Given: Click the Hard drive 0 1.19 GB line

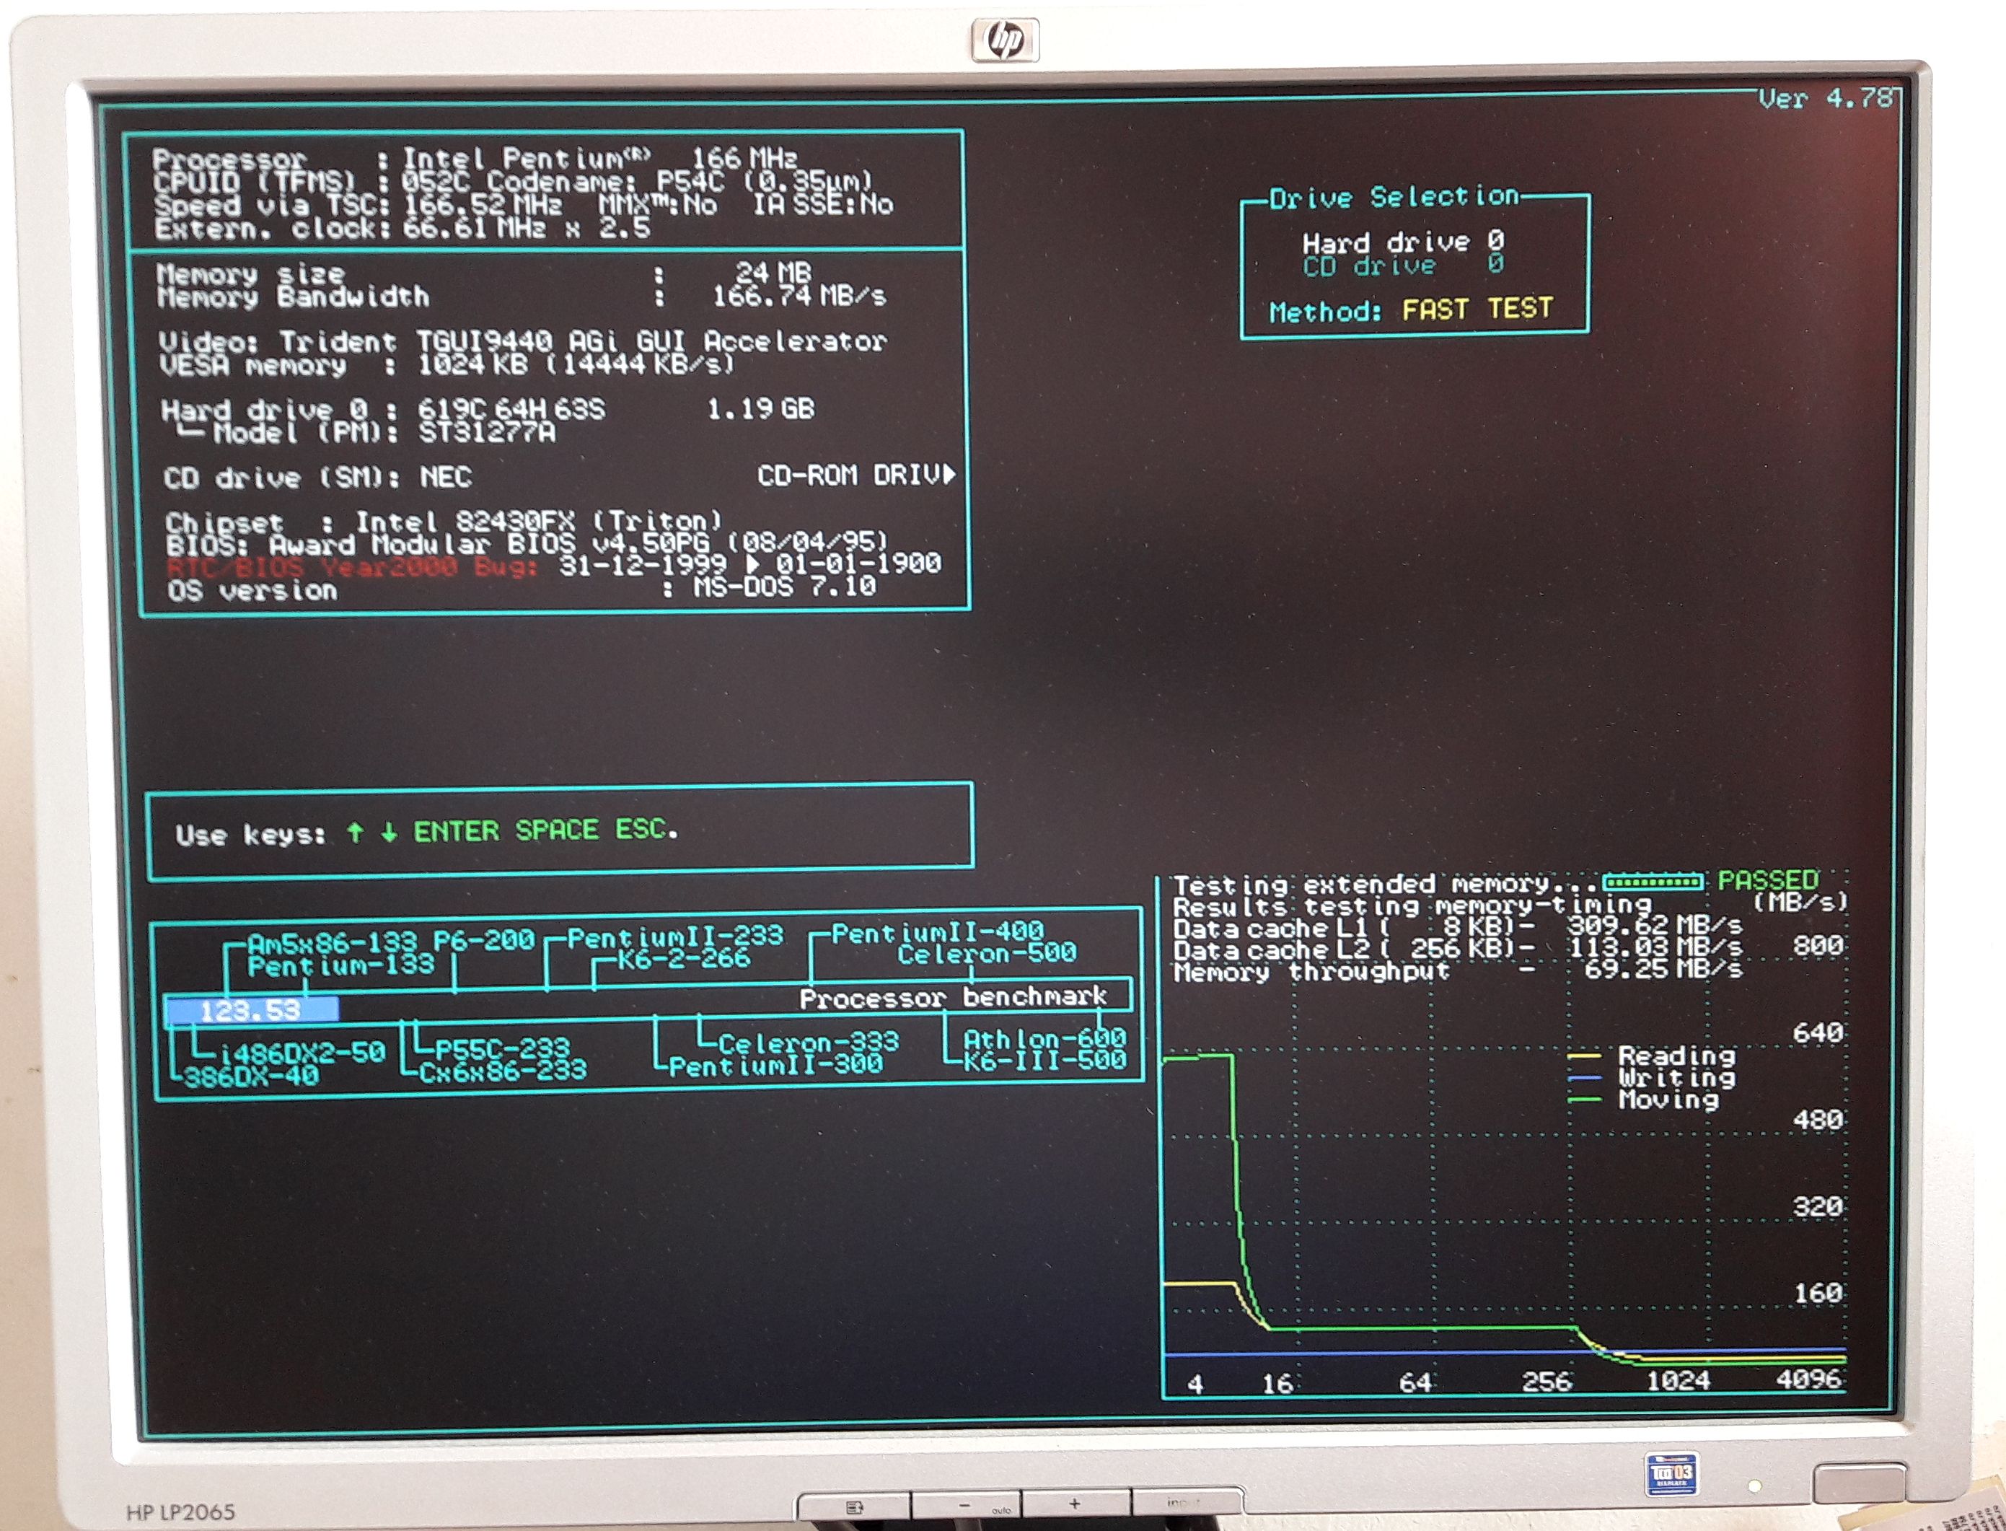Looking at the screenshot, I should [x=488, y=409].
